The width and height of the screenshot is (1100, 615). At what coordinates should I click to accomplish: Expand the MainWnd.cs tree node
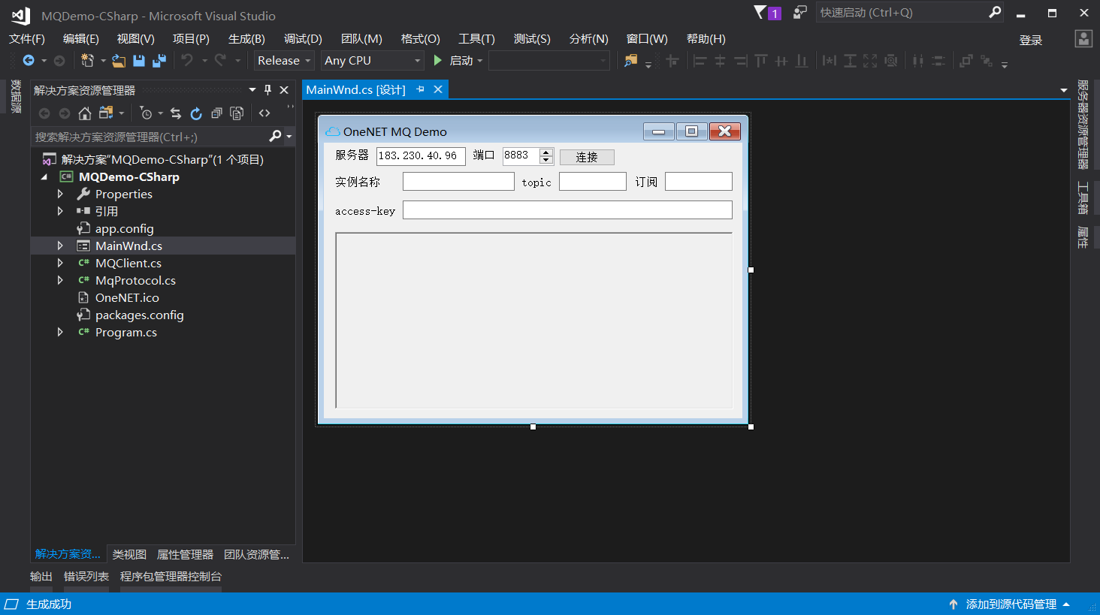point(60,246)
